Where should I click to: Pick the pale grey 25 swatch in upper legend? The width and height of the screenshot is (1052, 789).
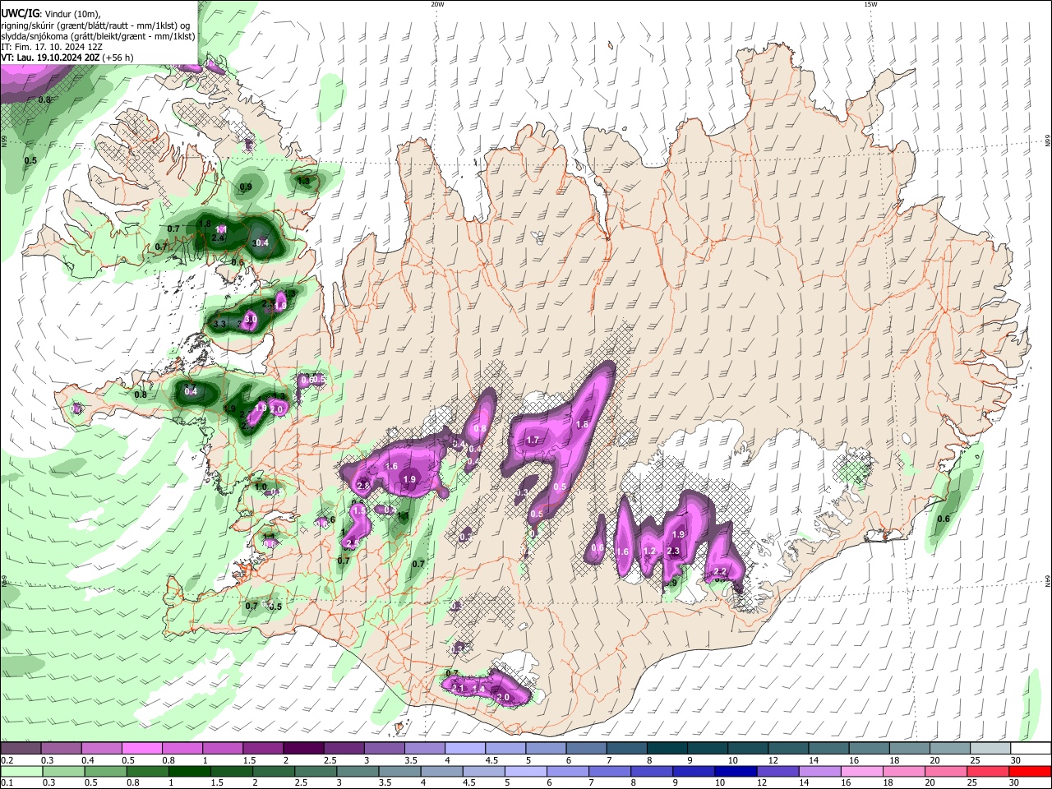coord(990,748)
